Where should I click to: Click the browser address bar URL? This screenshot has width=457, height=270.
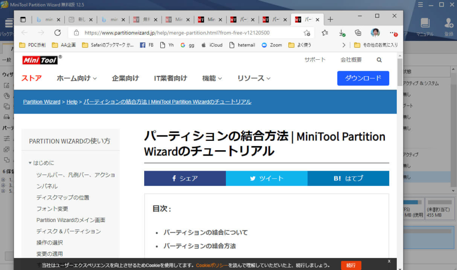[177, 33]
